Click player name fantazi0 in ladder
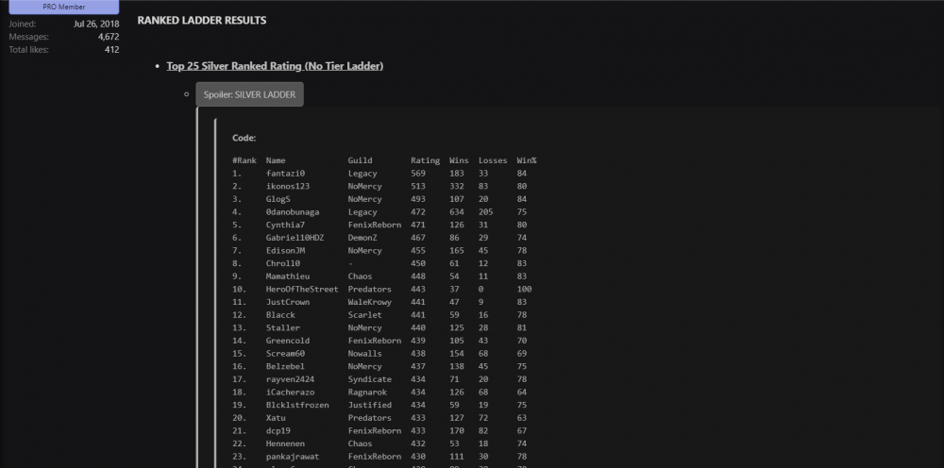 coord(285,174)
